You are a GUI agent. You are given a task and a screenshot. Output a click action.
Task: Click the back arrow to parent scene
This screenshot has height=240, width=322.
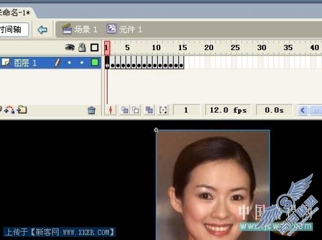42,30
